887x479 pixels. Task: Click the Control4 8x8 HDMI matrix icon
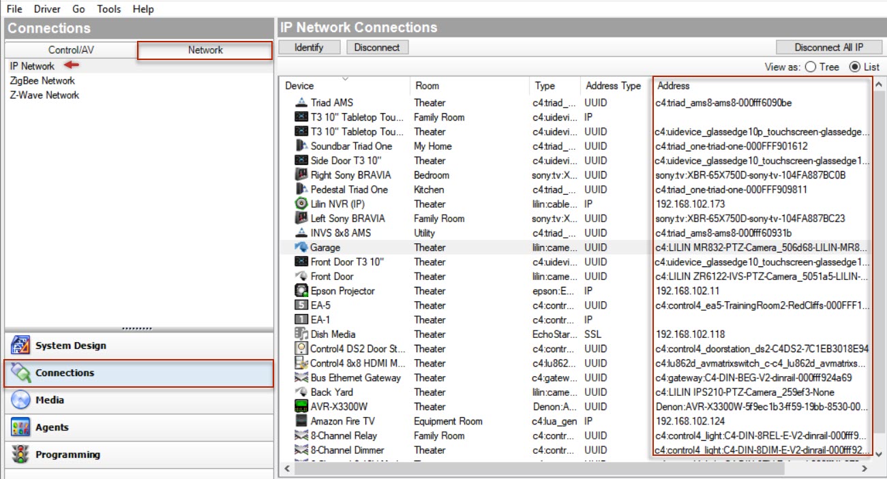tap(301, 363)
